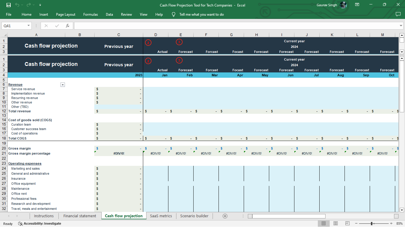The height and width of the screenshot is (227, 405).
Task: Switch to the Data ribbon tab
Action: click(x=109, y=14)
